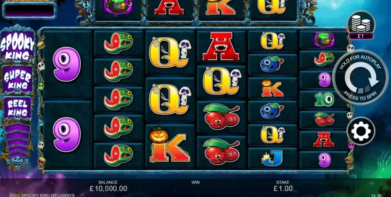Click the Reel King jackpot badge
Image resolution: width=391 pixels, height=197 pixels.
click(17, 108)
